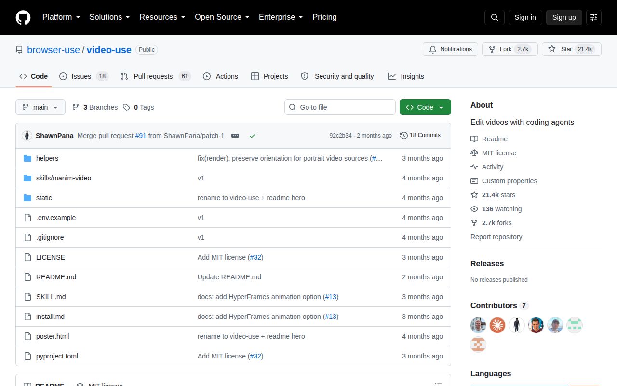Click the first contributor avatar
The width and height of the screenshot is (617, 386).
click(478, 325)
